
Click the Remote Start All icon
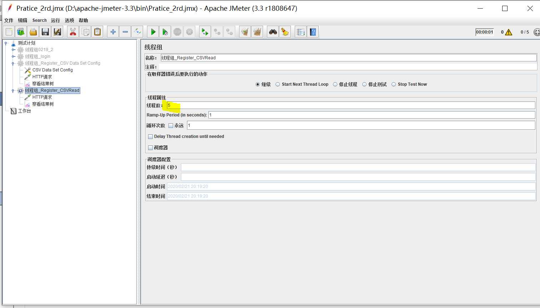click(x=205, y=32)
